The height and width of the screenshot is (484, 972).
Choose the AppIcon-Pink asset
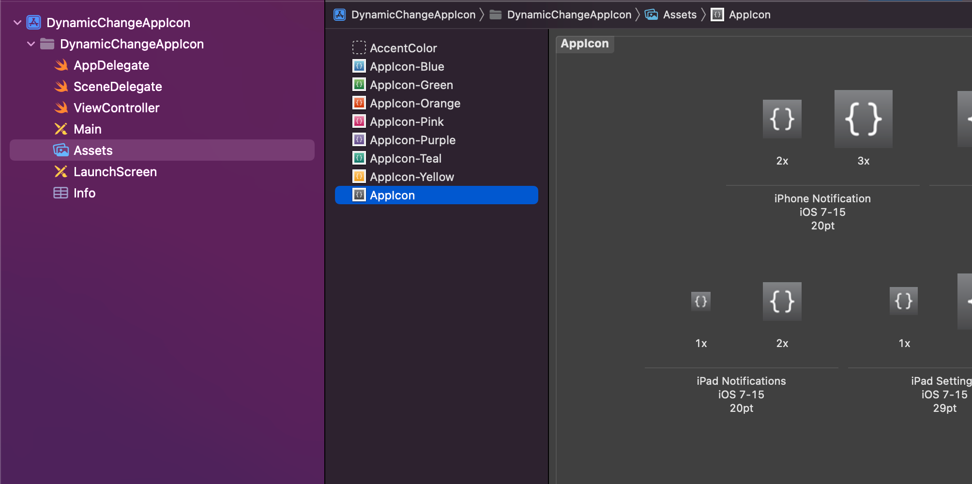tap(407, 121)
